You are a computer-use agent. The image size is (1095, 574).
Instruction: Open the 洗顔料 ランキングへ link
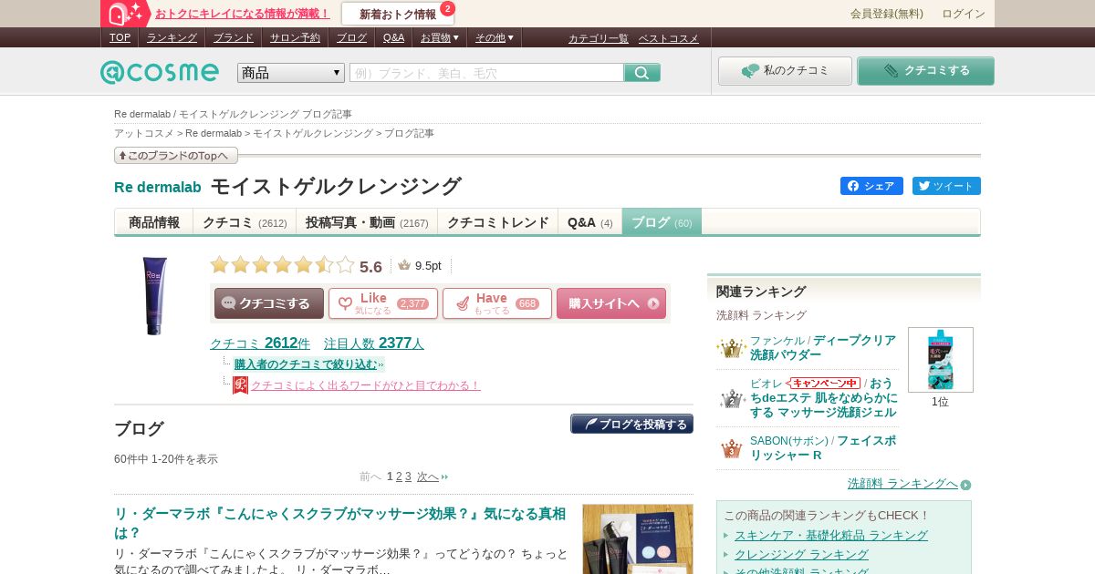click(902, 484)
